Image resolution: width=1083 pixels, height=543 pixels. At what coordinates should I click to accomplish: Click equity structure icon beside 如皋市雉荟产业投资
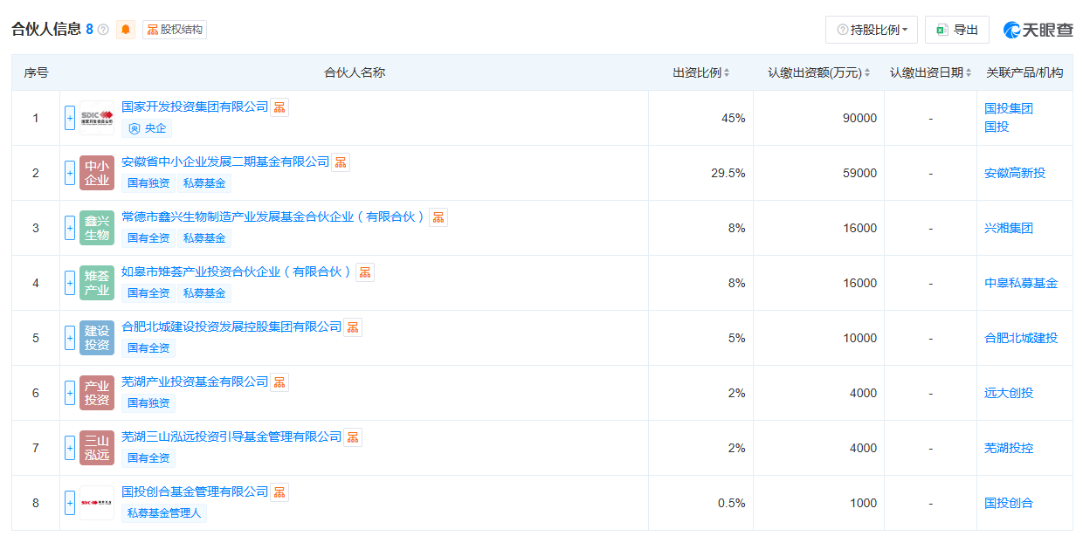365,272
